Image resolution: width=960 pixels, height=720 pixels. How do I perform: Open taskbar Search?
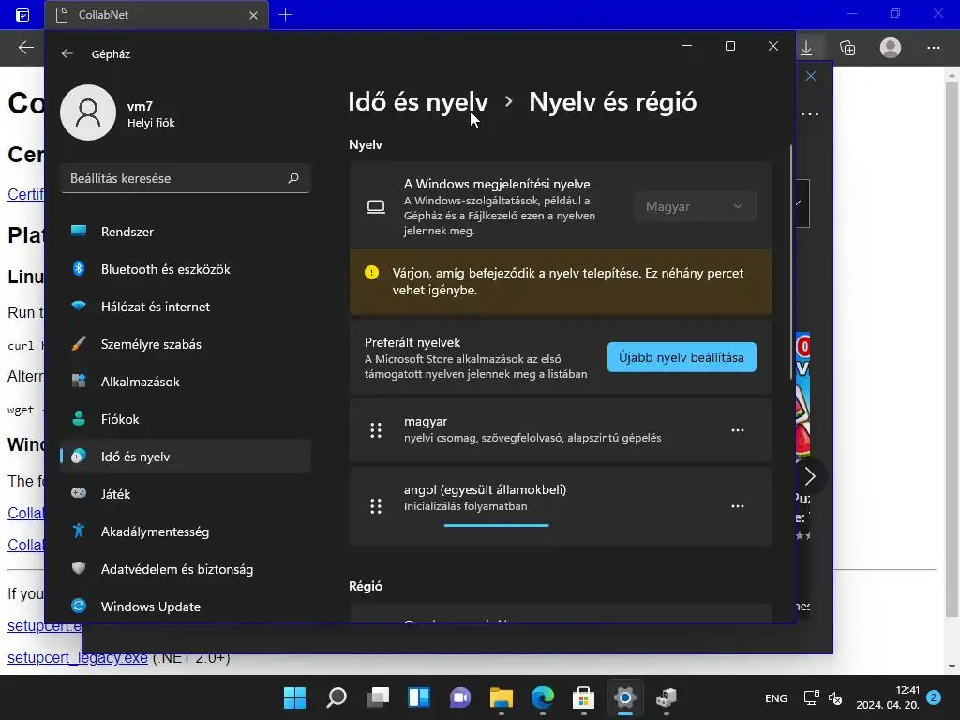point(337,697)
